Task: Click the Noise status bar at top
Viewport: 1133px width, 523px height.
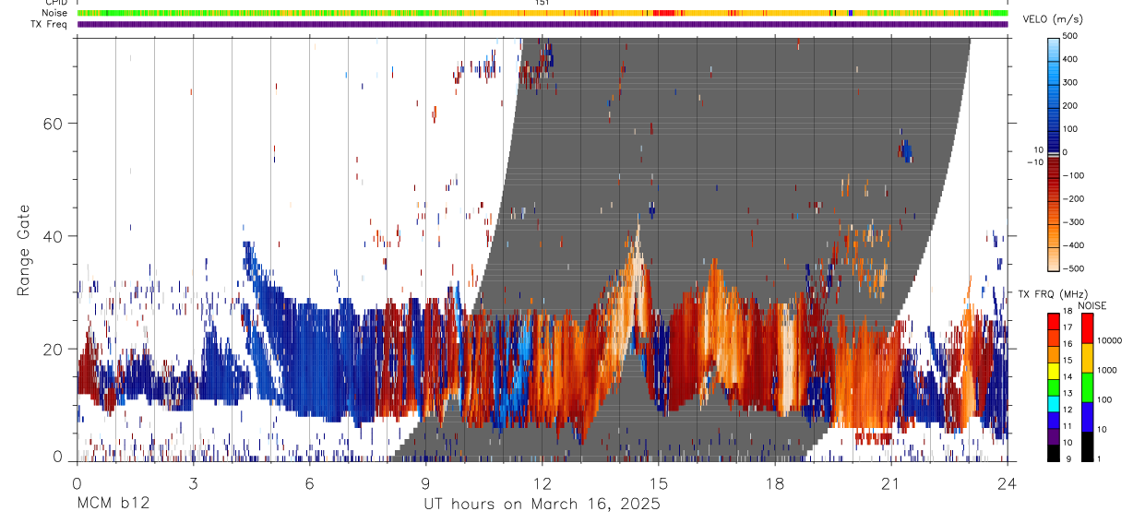Action: 543,13
